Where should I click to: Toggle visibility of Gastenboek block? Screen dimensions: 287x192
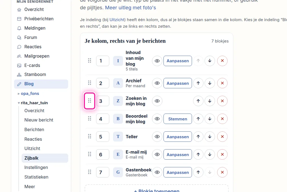click(157, 172)
